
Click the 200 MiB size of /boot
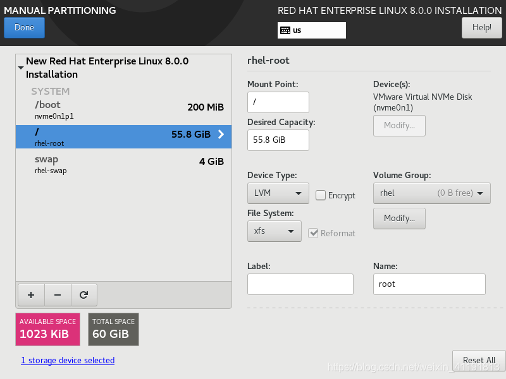(x=206, y=107)
